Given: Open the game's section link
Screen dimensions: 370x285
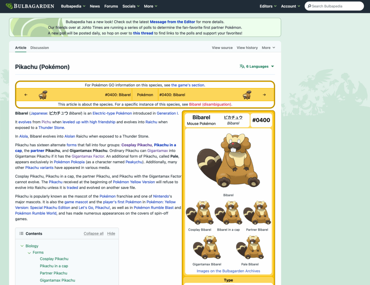Looking at the screenshot, I should (188, 85).
